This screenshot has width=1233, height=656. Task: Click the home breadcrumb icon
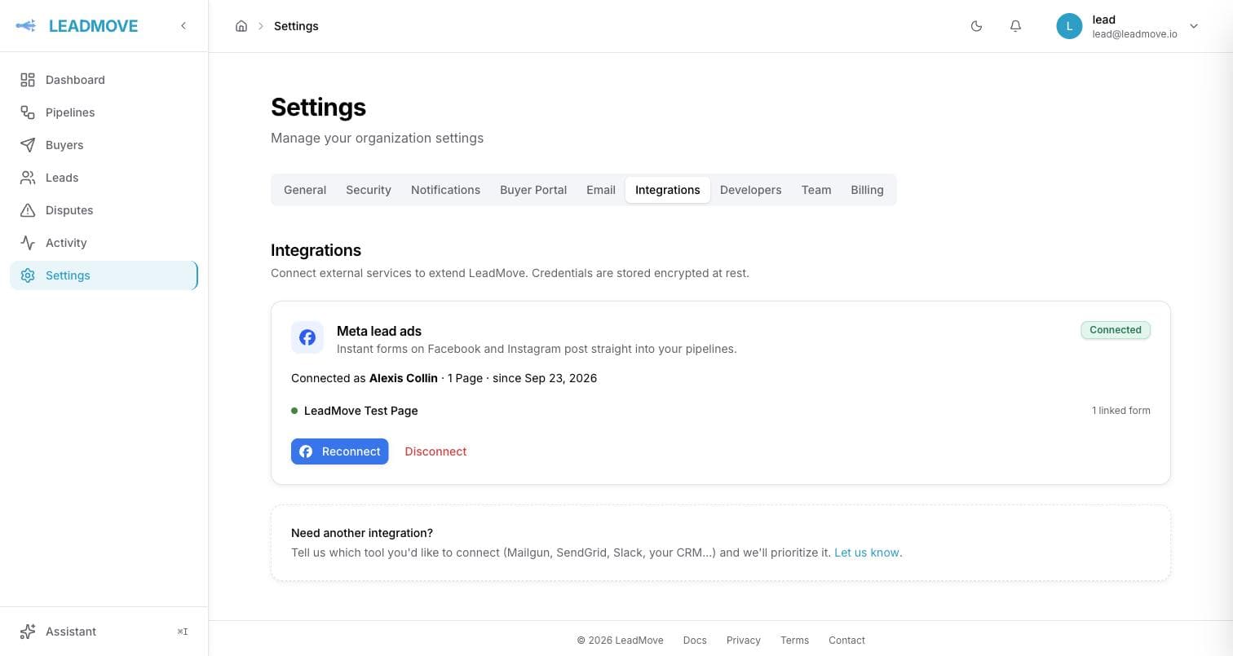point(241,26)
